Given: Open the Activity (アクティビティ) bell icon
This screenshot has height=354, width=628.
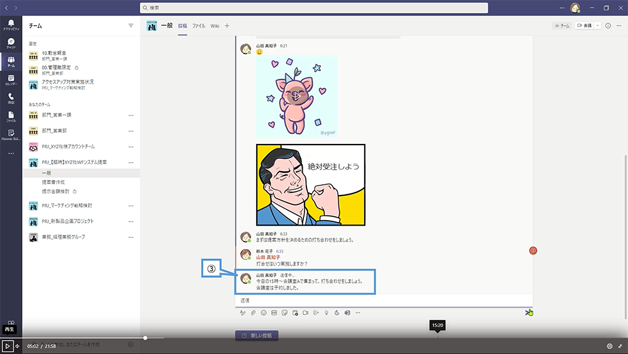Looking at the screenshot, I should click(11, 25).
